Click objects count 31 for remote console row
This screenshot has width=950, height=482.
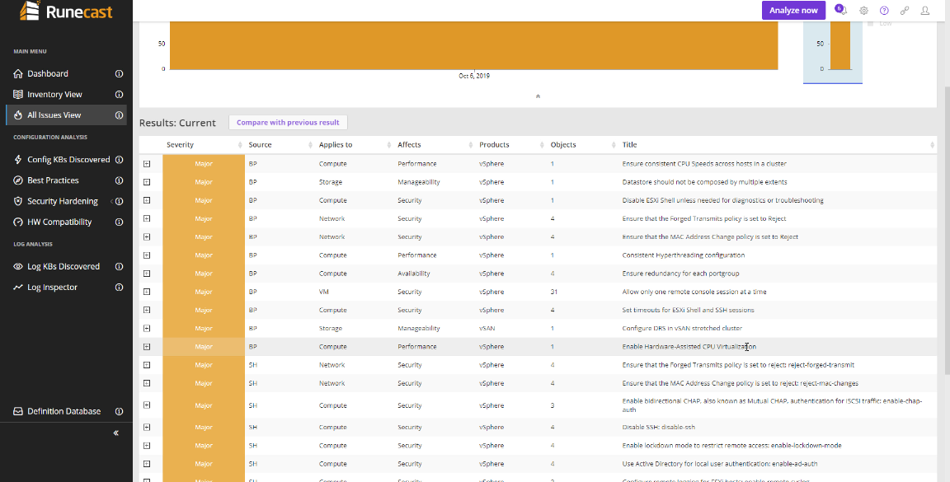(x=554, y=292)
